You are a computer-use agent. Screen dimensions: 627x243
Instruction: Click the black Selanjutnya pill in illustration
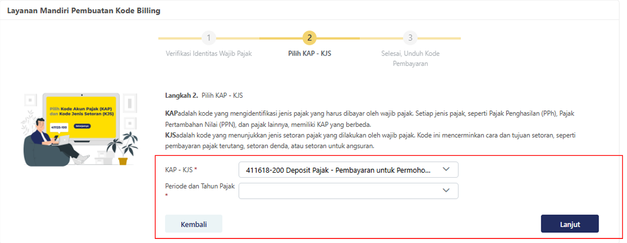(83, 125)
